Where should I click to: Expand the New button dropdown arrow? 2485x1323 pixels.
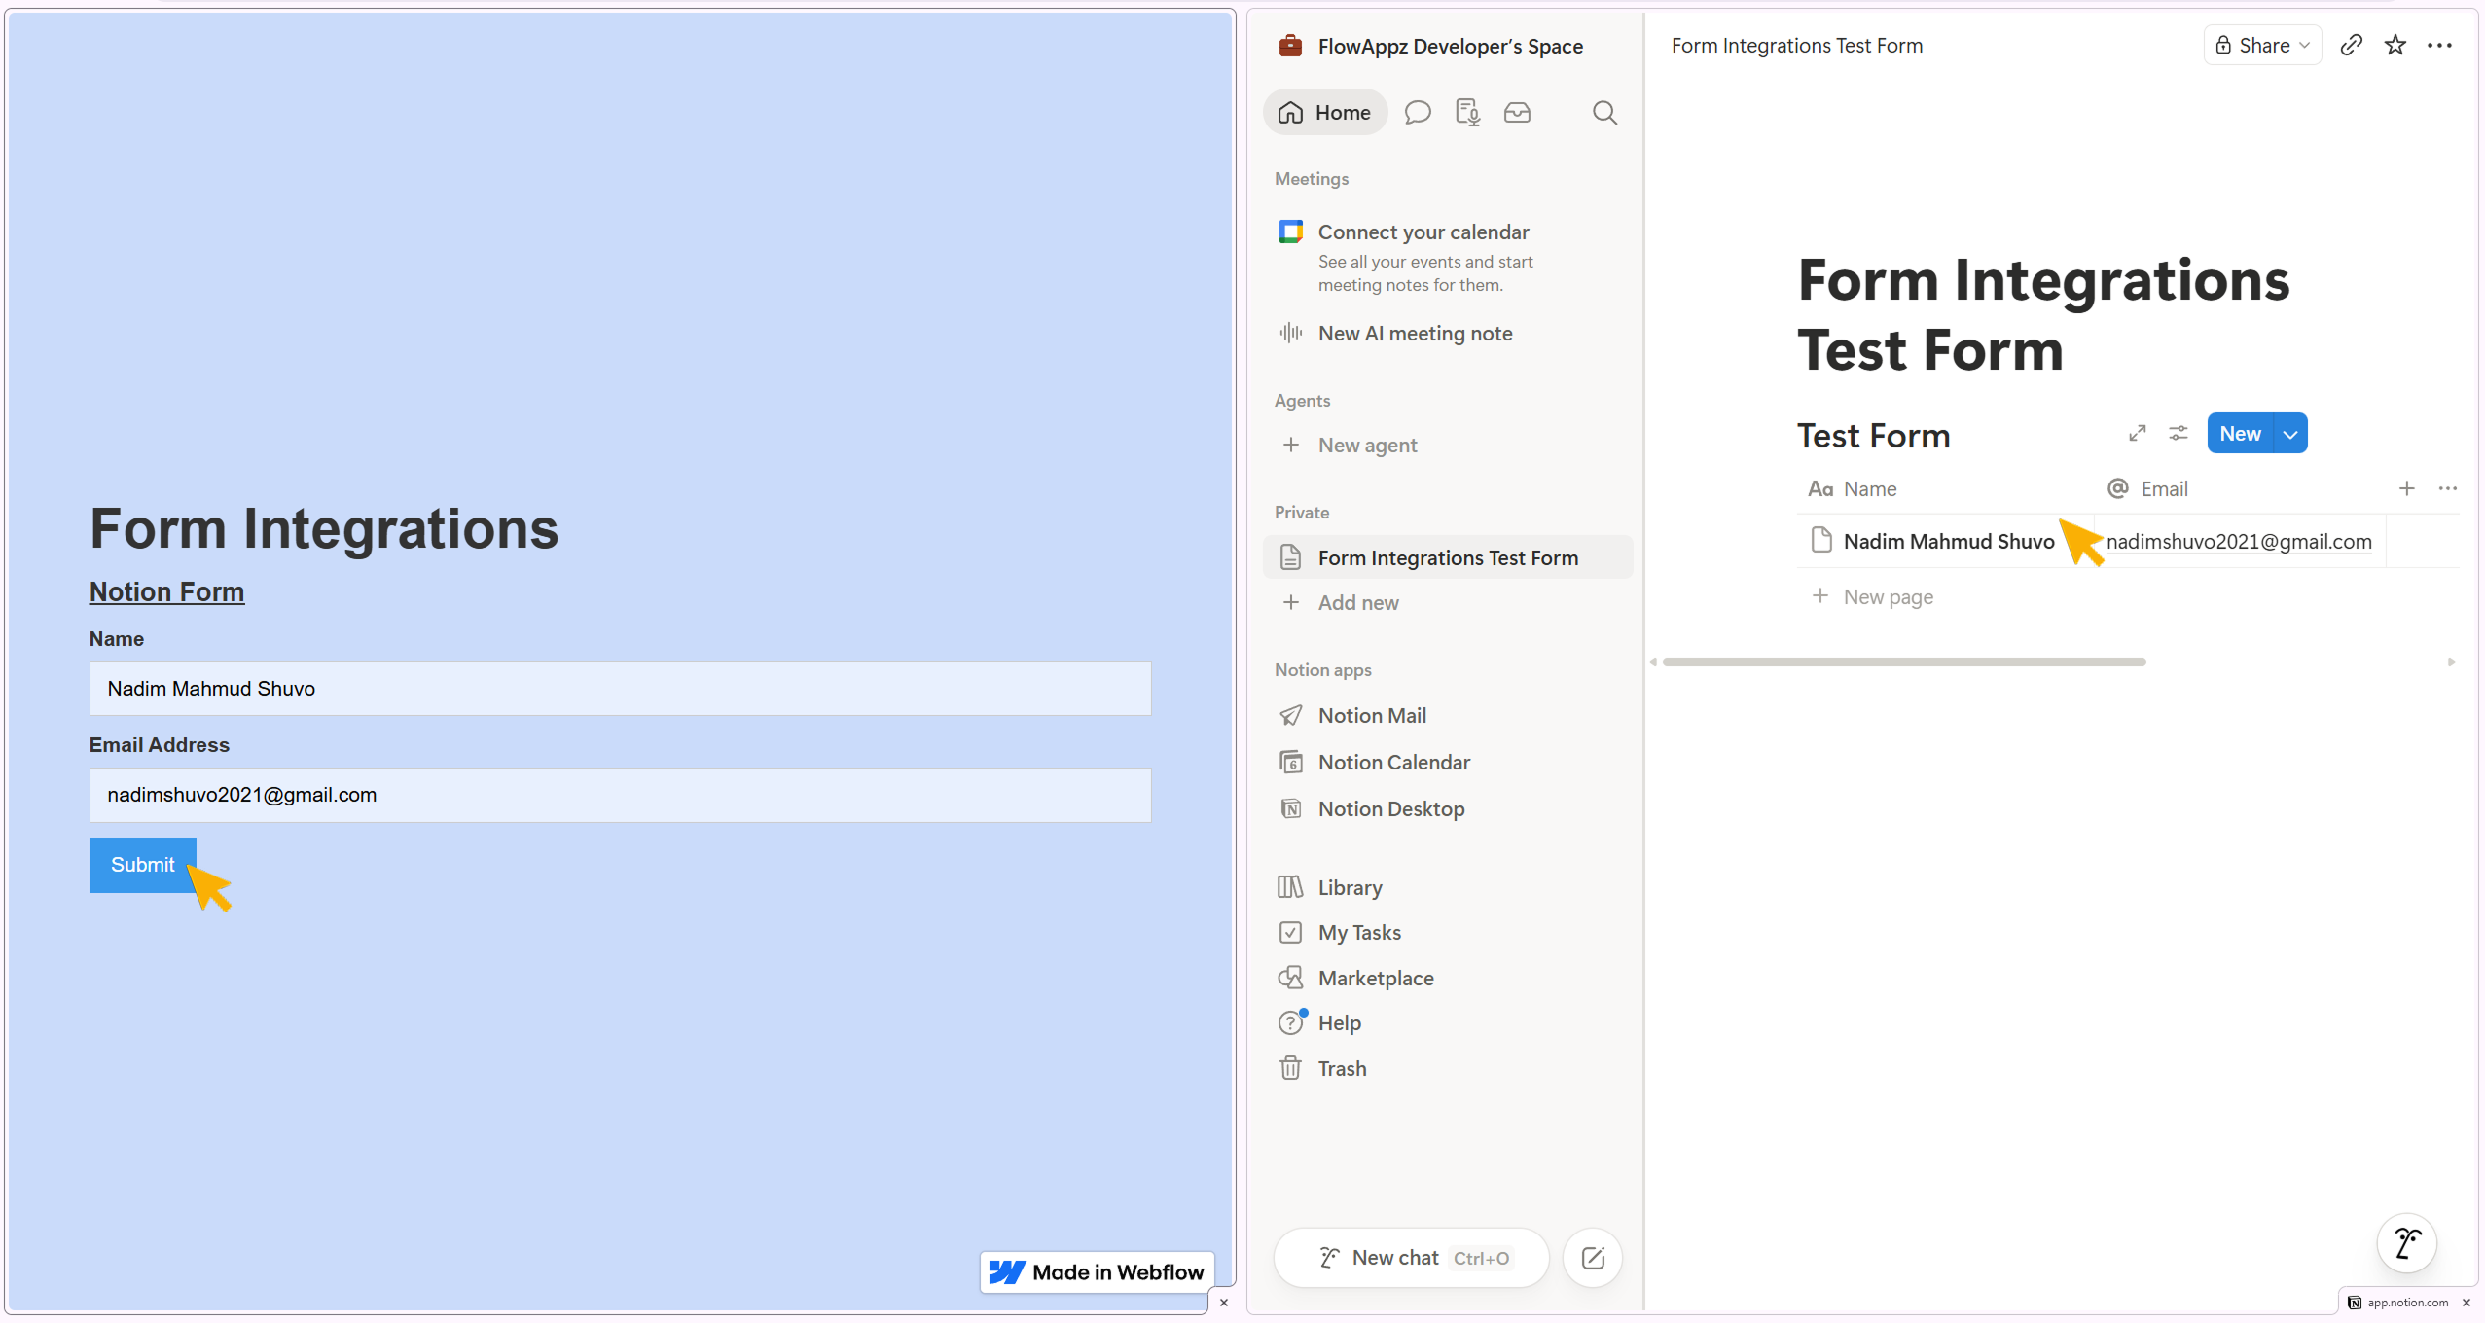coord(2290,434)
